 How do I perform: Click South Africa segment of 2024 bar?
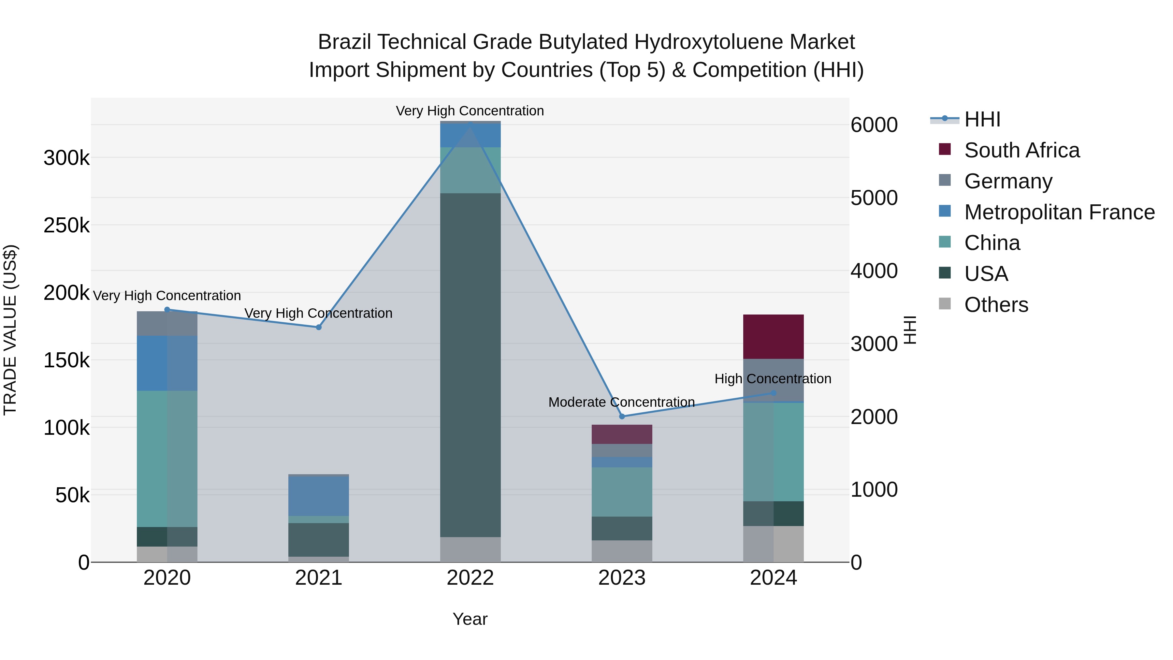[x=774, y=337]
